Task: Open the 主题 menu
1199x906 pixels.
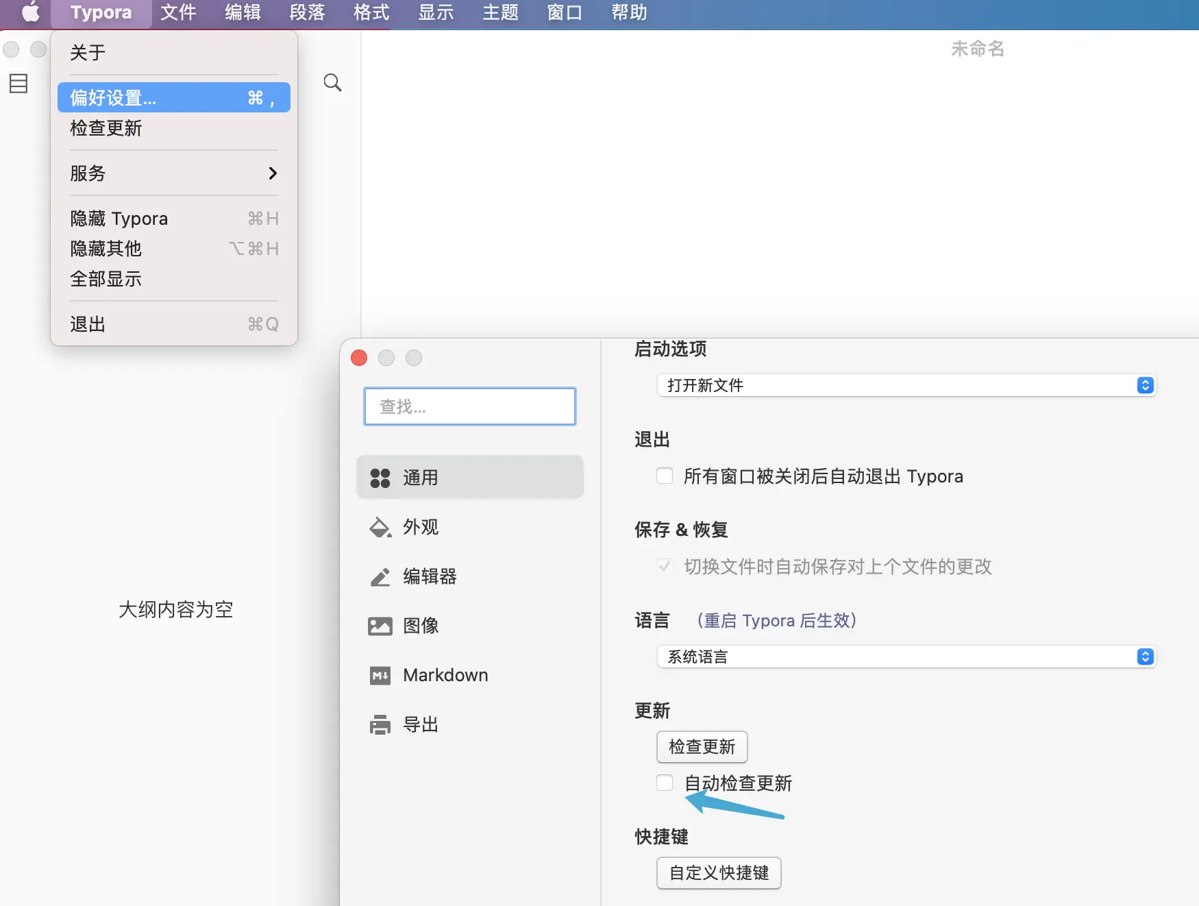Action: pos(500,12)
